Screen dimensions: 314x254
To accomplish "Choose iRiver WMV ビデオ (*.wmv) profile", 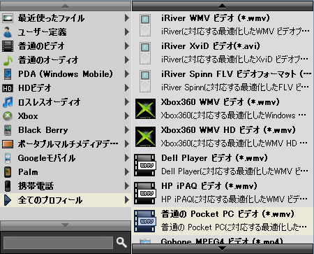I will (x=223, y=25).
